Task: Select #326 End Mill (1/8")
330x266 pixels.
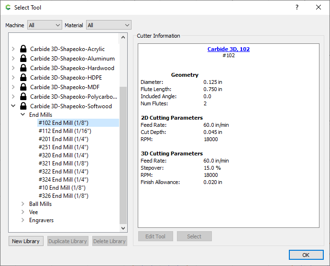Action: point(63,196)
